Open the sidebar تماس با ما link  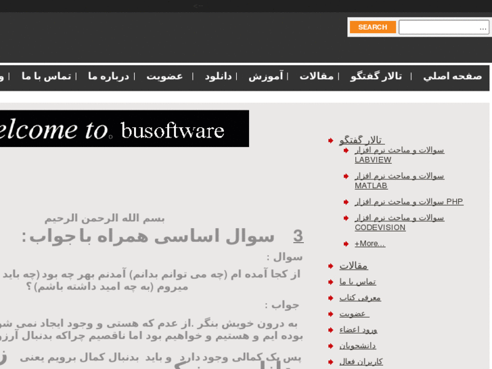coord(358,282)
